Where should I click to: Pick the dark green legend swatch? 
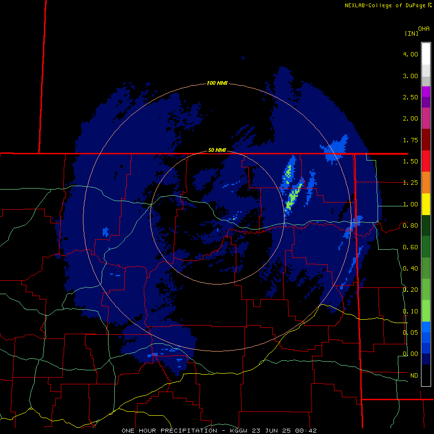(426, 226)
